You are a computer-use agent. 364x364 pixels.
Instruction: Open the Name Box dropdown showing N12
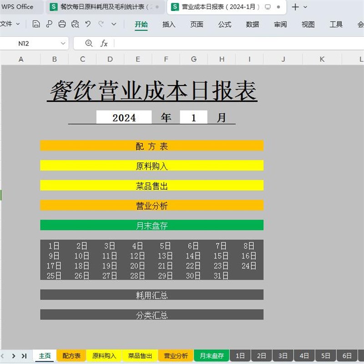[63, 43]
